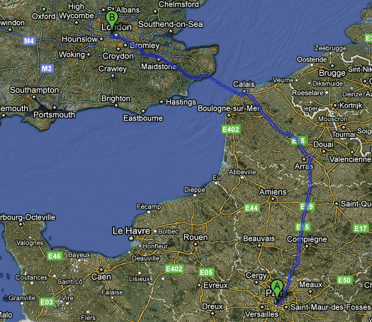The height and width of the screenshot is (322, 372).
Task: Select the M4 motorway badge
Action: pos(30,41)
